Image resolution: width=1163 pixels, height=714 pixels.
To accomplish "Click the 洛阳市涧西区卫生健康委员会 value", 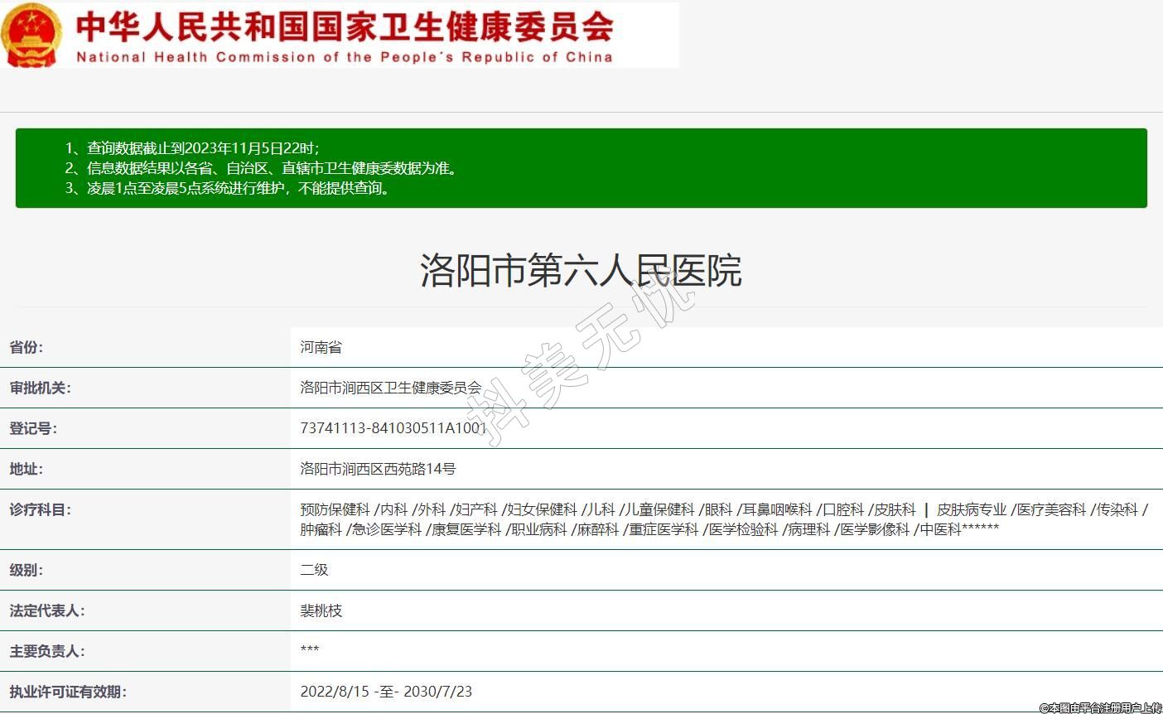I will 390,388.
